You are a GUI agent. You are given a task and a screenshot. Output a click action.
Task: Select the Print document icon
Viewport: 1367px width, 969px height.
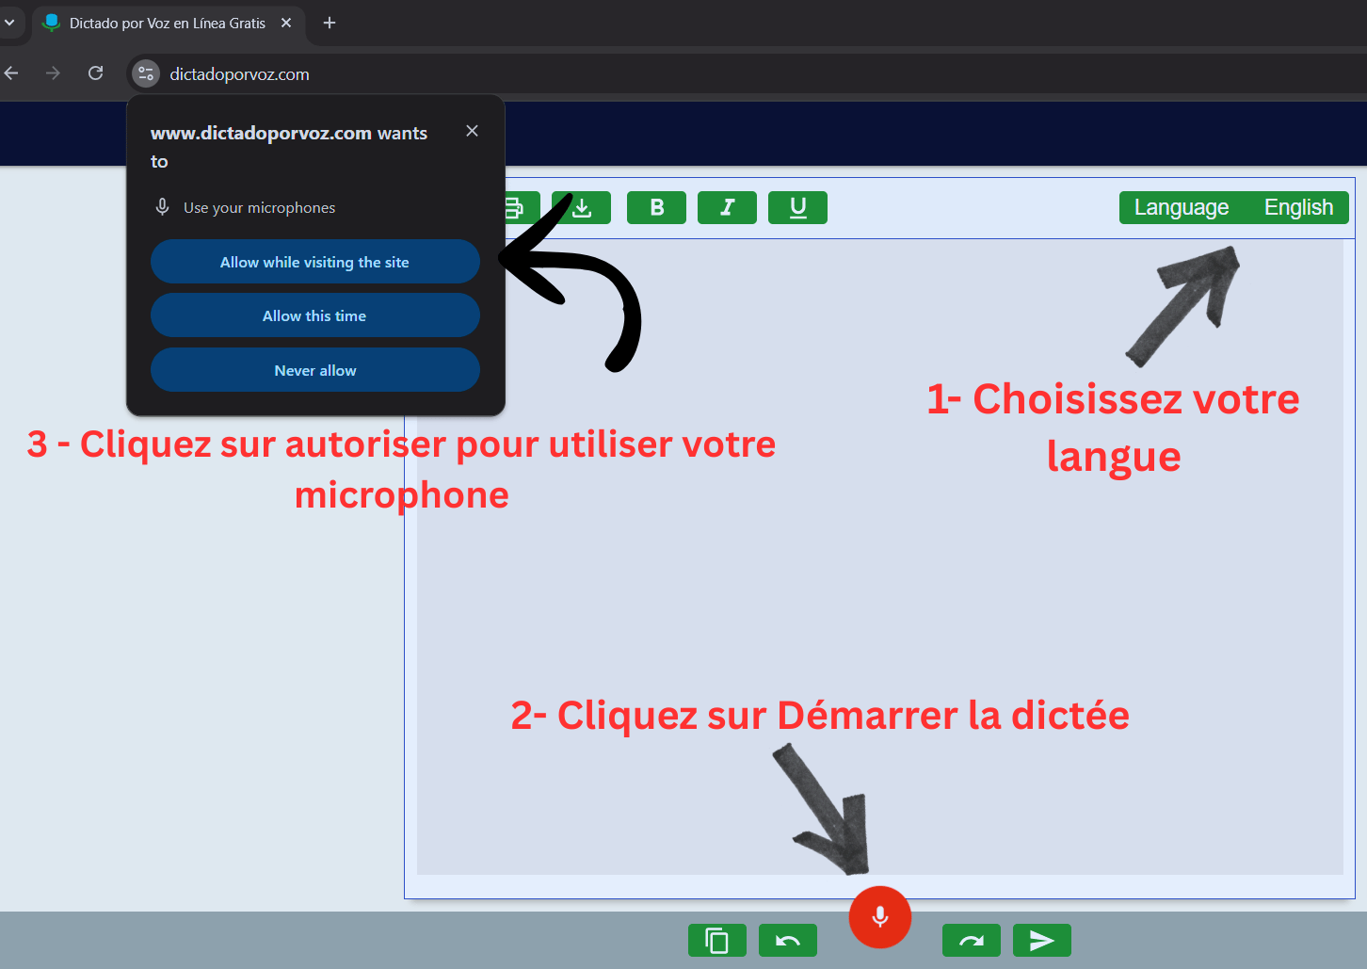[x=517, y=207]
